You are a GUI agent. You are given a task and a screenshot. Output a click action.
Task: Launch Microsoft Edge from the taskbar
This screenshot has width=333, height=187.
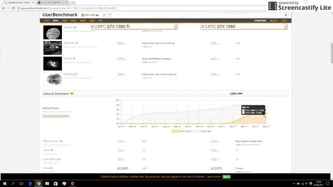click(x=30, y=183)
